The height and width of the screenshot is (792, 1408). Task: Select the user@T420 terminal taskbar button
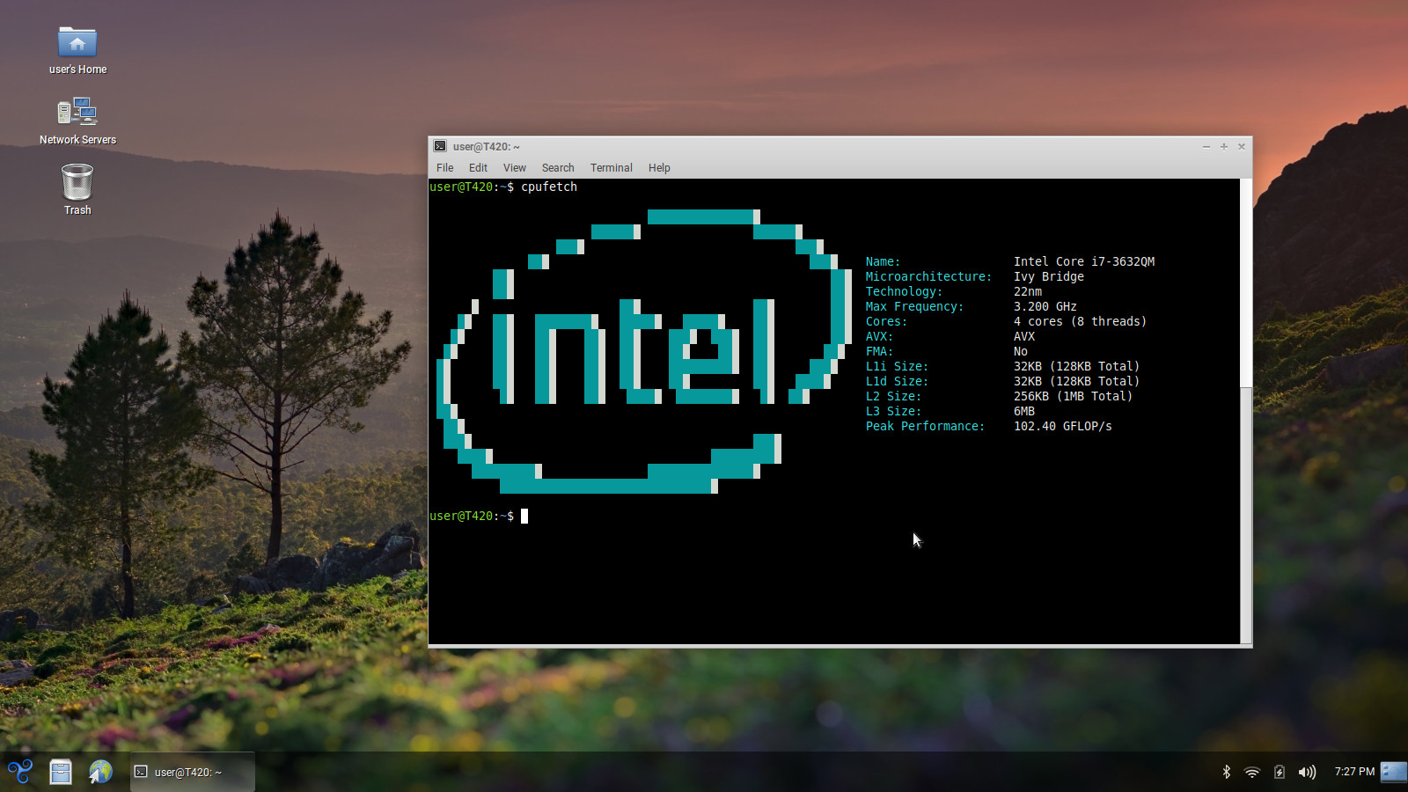pyautogui.click(x=193, y=772)
